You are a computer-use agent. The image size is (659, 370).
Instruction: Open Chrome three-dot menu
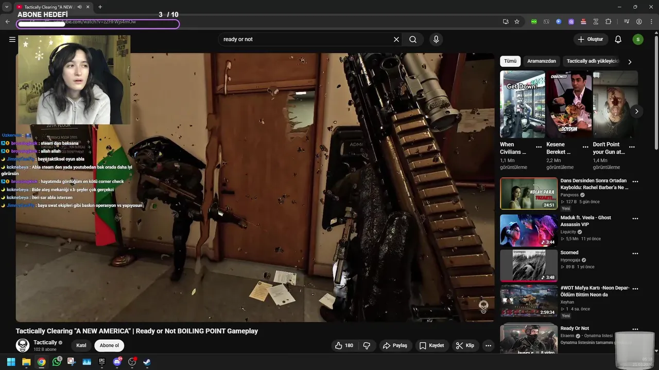coord(651,22)
